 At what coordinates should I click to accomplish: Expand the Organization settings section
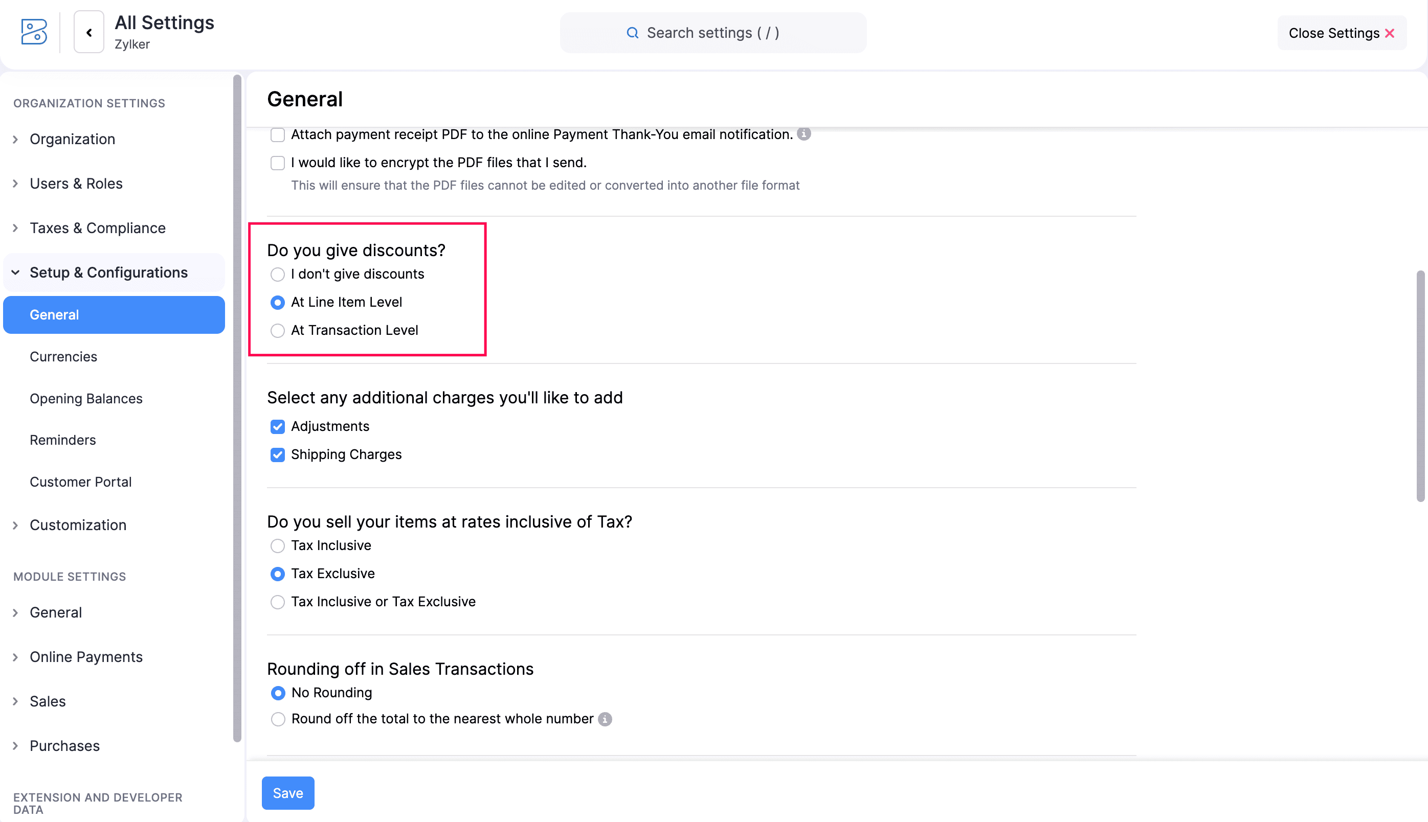tap(72, 139)
